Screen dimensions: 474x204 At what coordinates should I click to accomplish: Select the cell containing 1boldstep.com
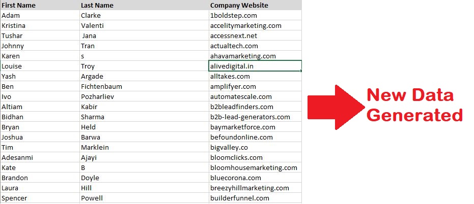(x=255, y=15)
